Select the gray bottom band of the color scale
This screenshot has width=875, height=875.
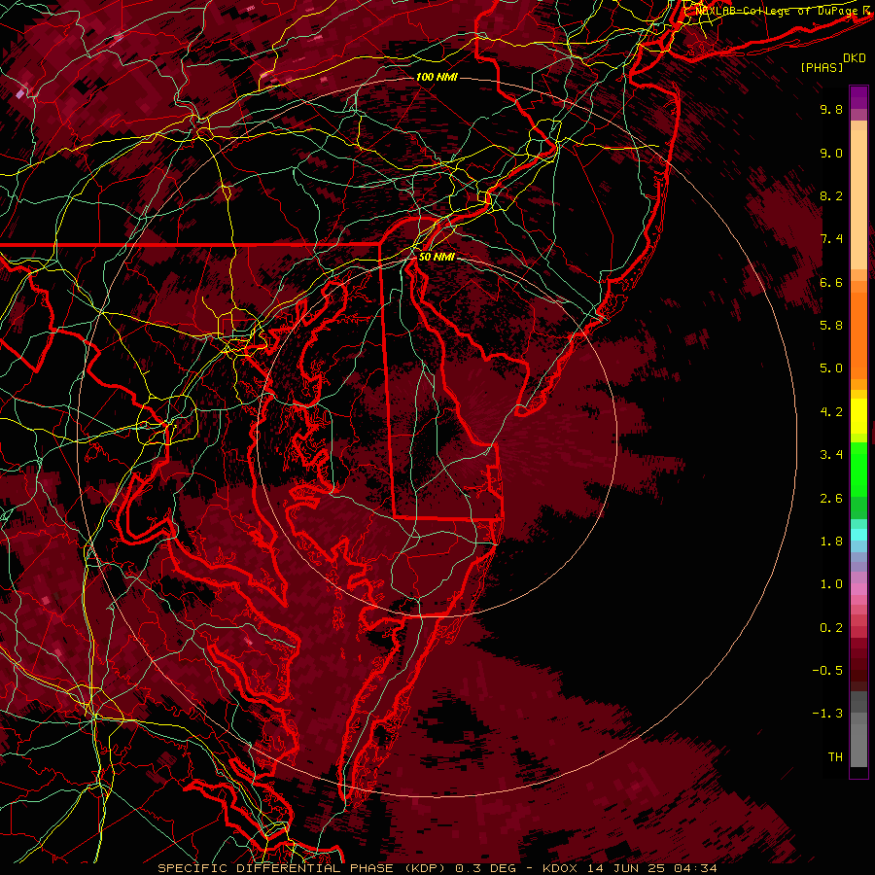click(858, 730)
